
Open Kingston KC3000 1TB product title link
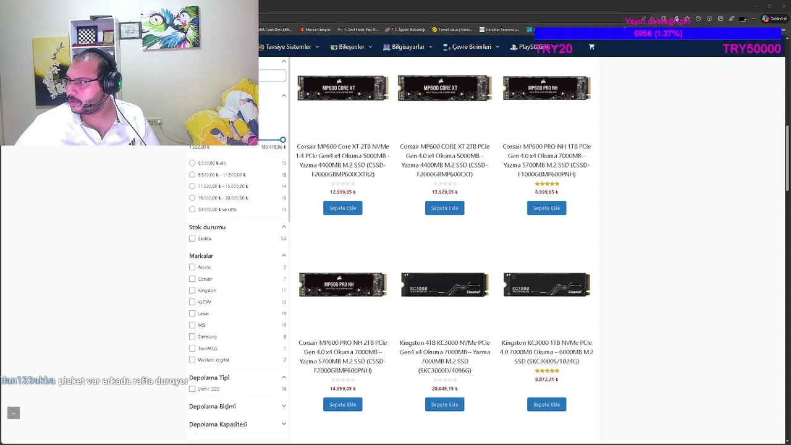pos(546,352)
